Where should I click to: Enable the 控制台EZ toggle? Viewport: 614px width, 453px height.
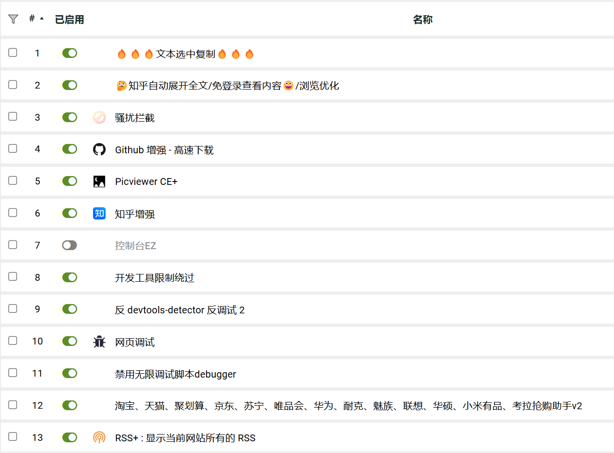[70, 245]
